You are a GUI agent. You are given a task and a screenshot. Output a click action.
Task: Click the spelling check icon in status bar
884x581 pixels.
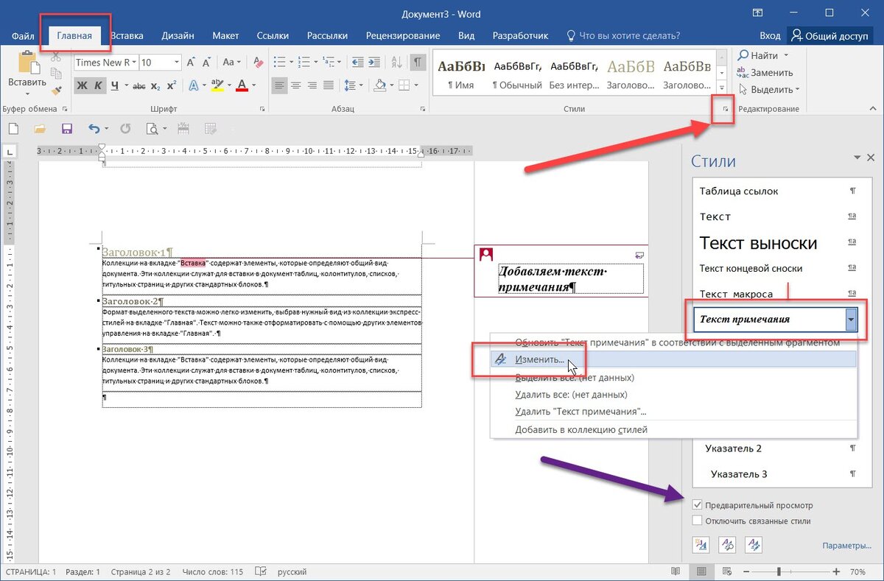point(260,571)
